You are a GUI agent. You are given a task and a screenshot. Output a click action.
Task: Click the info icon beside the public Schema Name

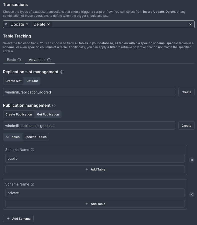pyautogui.click(x=32, y=150)
